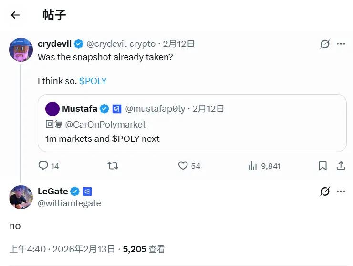Like crydevil's post with 54 likes
Screen dimensions: 353x266
point(183,166)
